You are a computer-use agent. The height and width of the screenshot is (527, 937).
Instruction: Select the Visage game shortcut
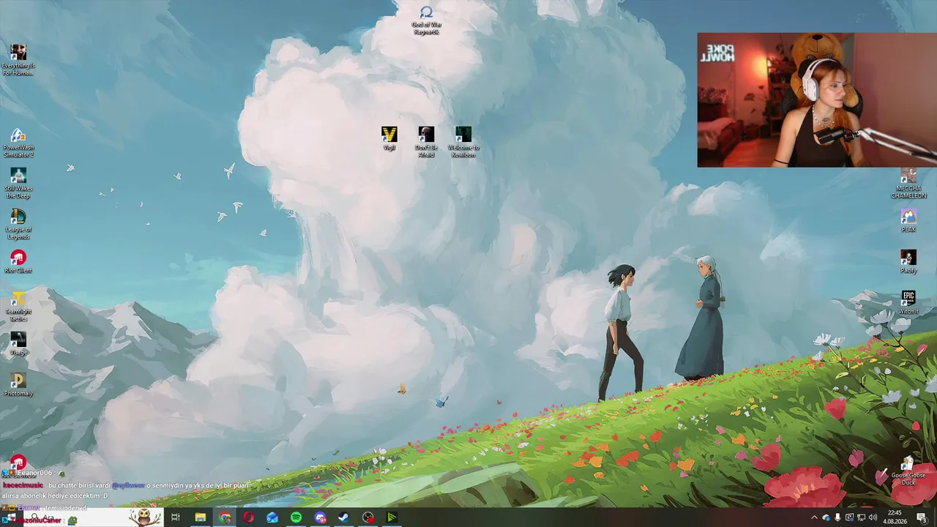(18, 343)
